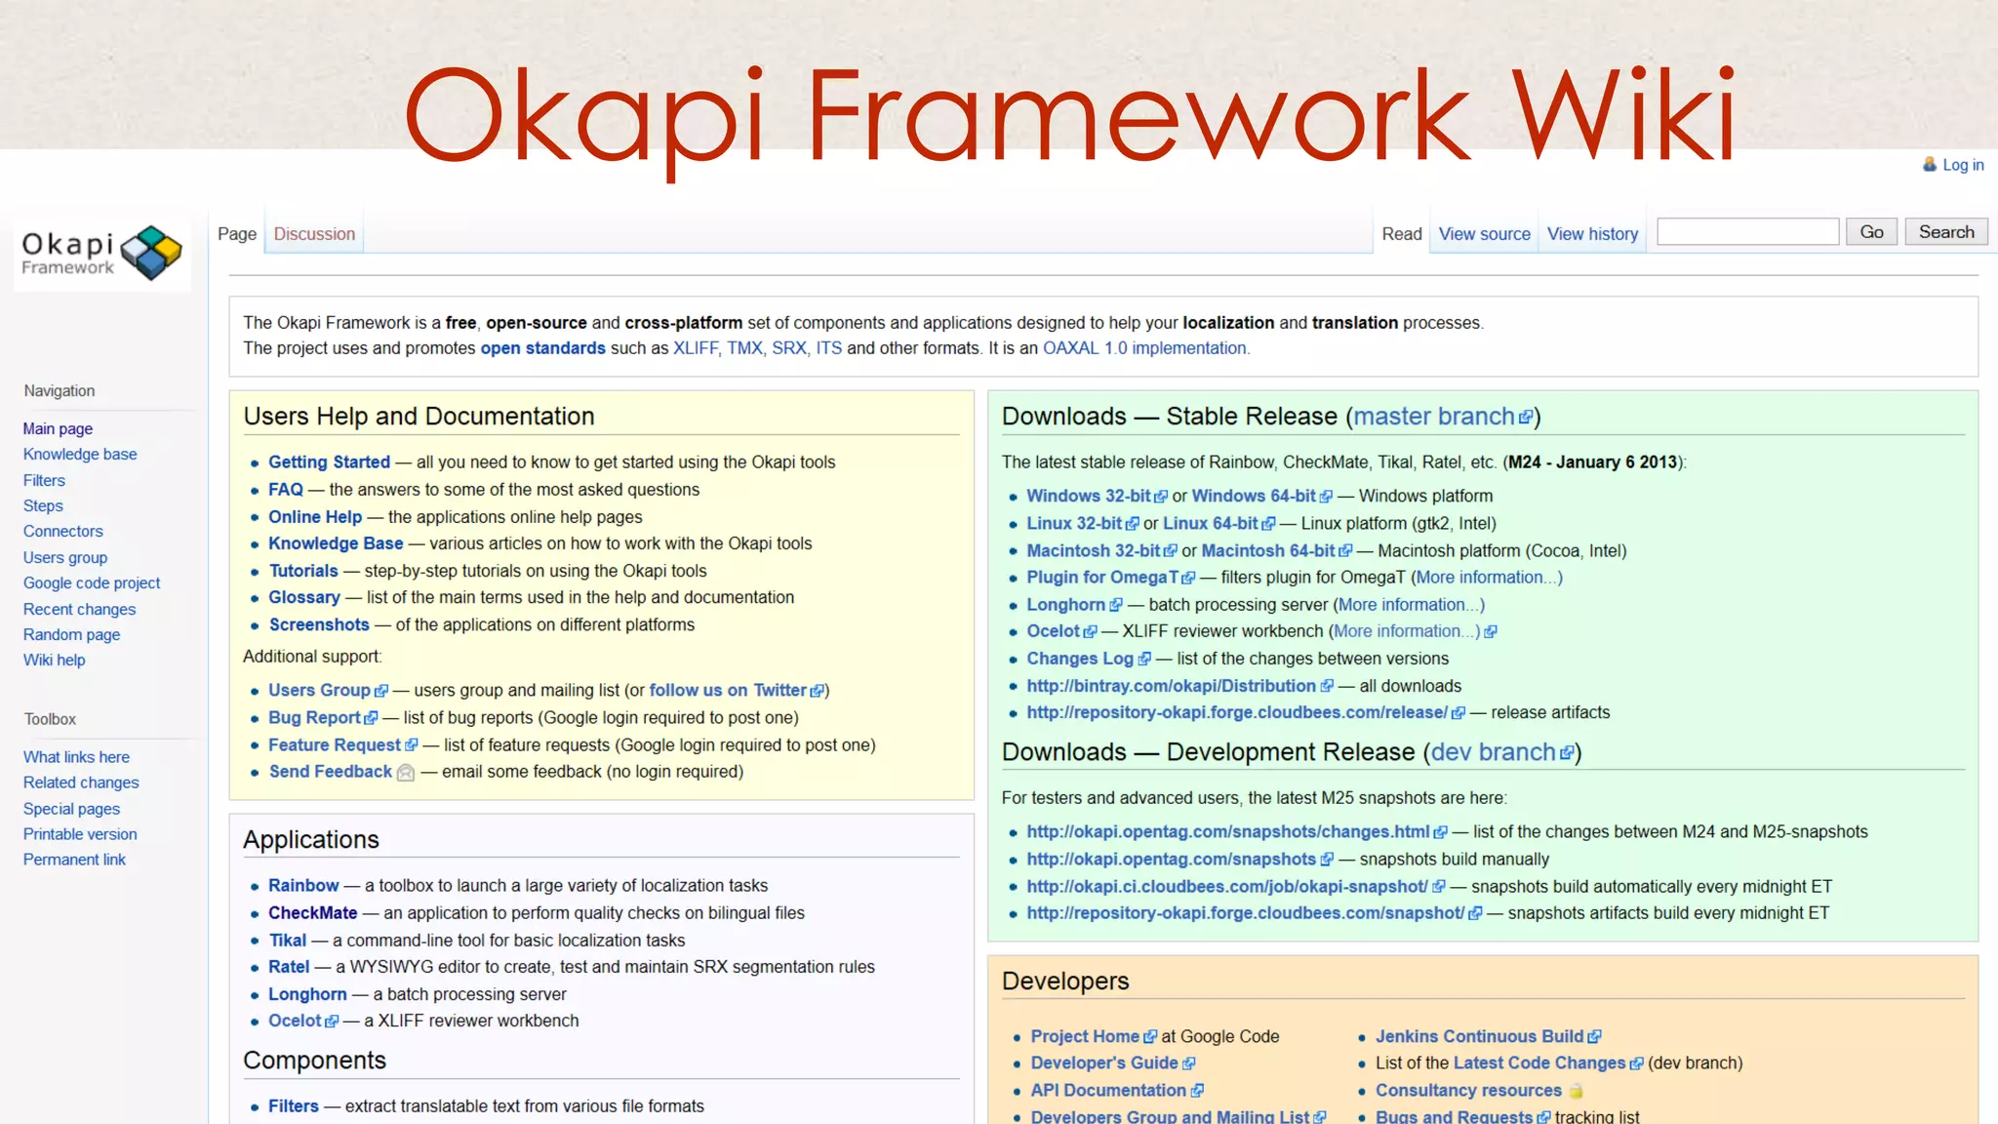1998x1124 pixels.
Task: Open the Components Filters link
Action: (x=294, y=1106)
